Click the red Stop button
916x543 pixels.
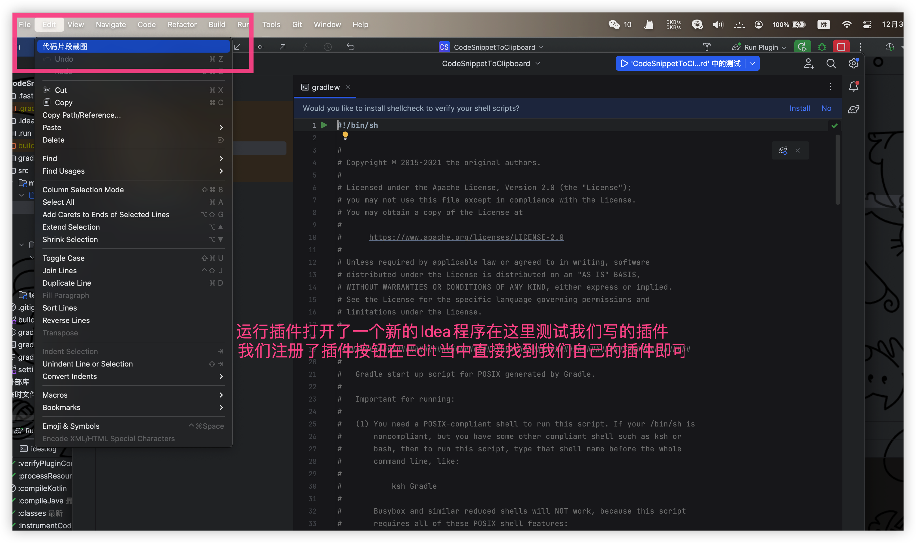point(841,47)
